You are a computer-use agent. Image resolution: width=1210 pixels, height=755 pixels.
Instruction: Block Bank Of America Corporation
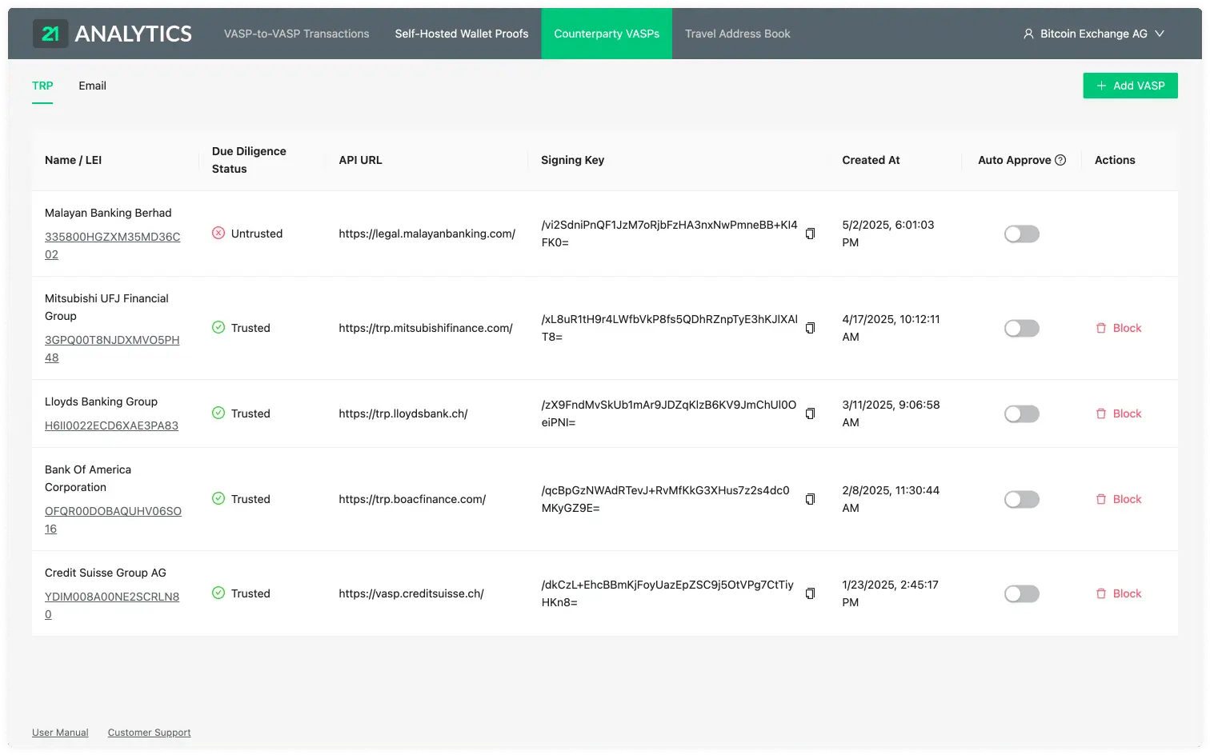(x=1119, y=499)
